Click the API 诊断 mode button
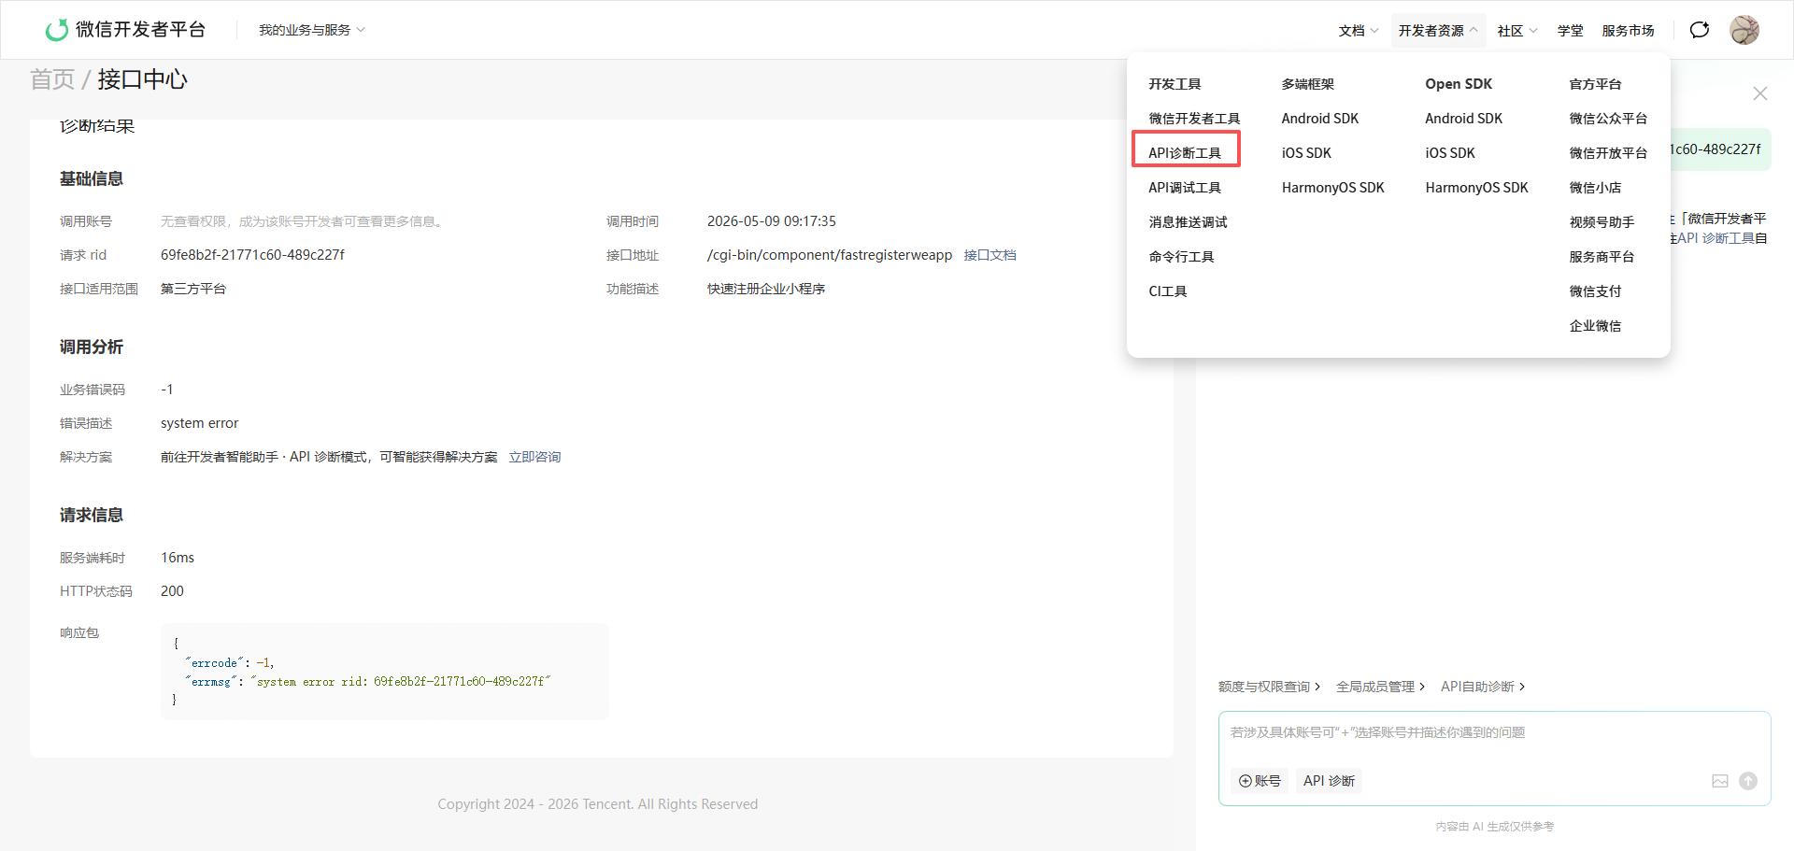This screenshot has width=1794, height=851. point(1329,781)
